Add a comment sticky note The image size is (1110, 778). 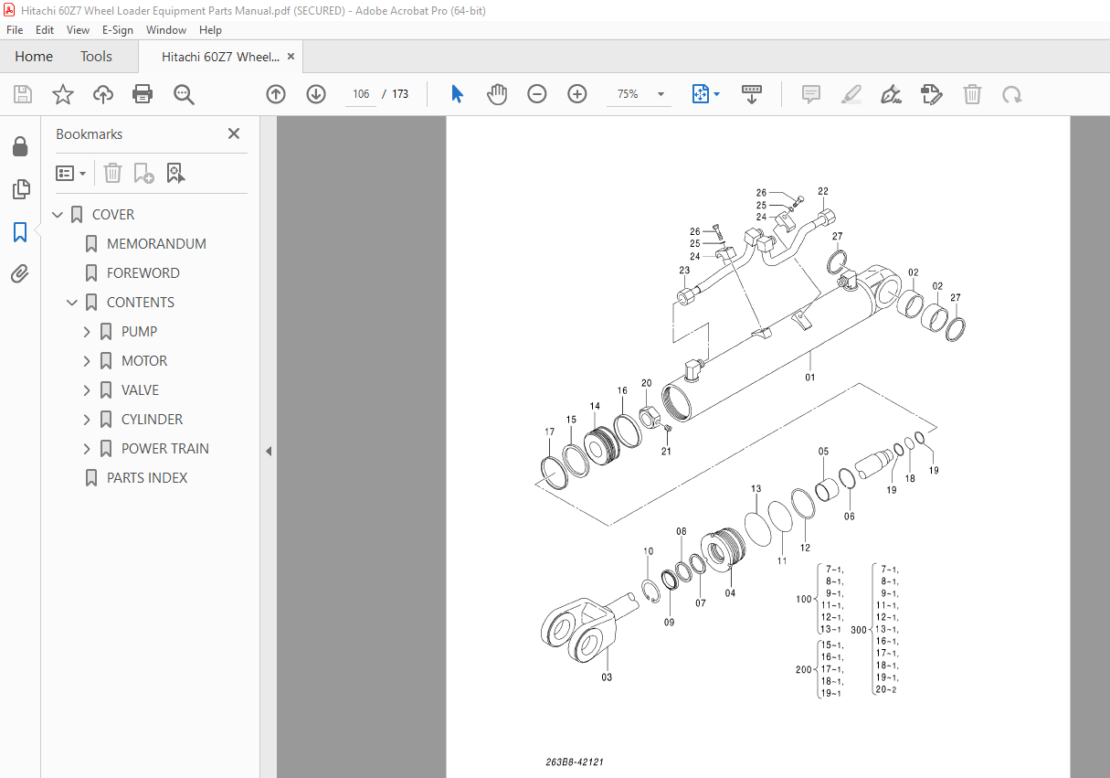810,94
